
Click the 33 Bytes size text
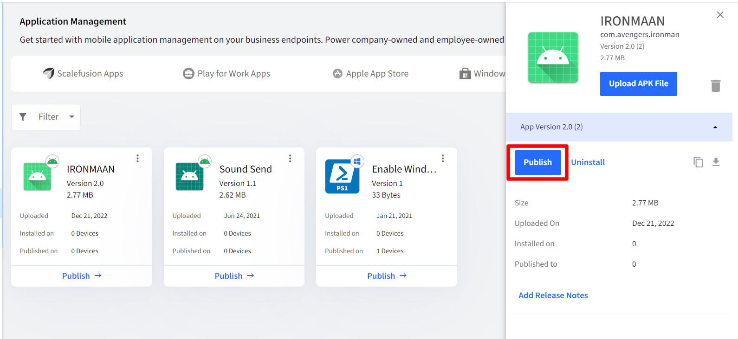click(386, 195)
